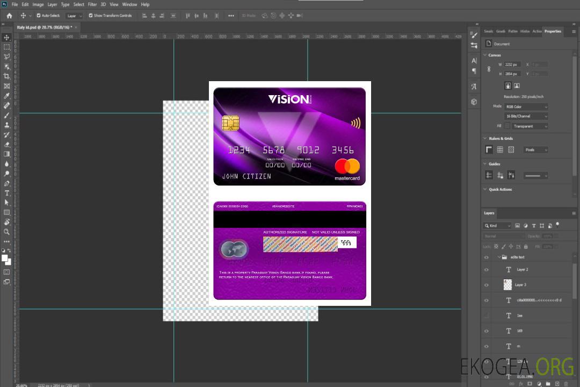Toggle width-height link constraint icon
Image resolution: width=580 pixels, height=387 pixels.
[489, 69]
